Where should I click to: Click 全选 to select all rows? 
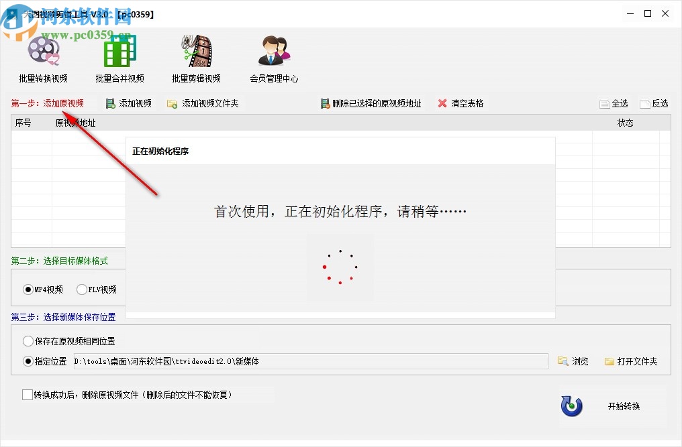coord(614,104)
